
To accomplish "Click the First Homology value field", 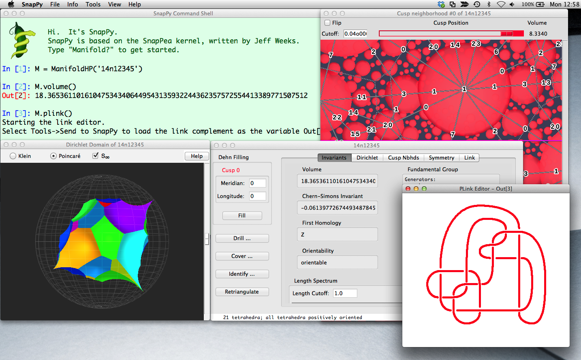I will [337, 234].
